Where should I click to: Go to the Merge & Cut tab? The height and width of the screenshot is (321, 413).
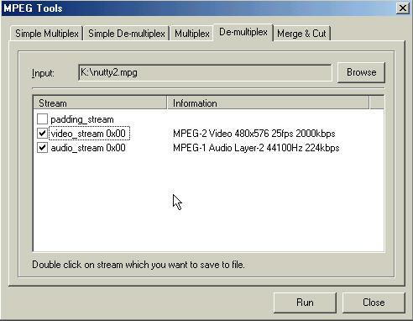(x=301, y=34)
